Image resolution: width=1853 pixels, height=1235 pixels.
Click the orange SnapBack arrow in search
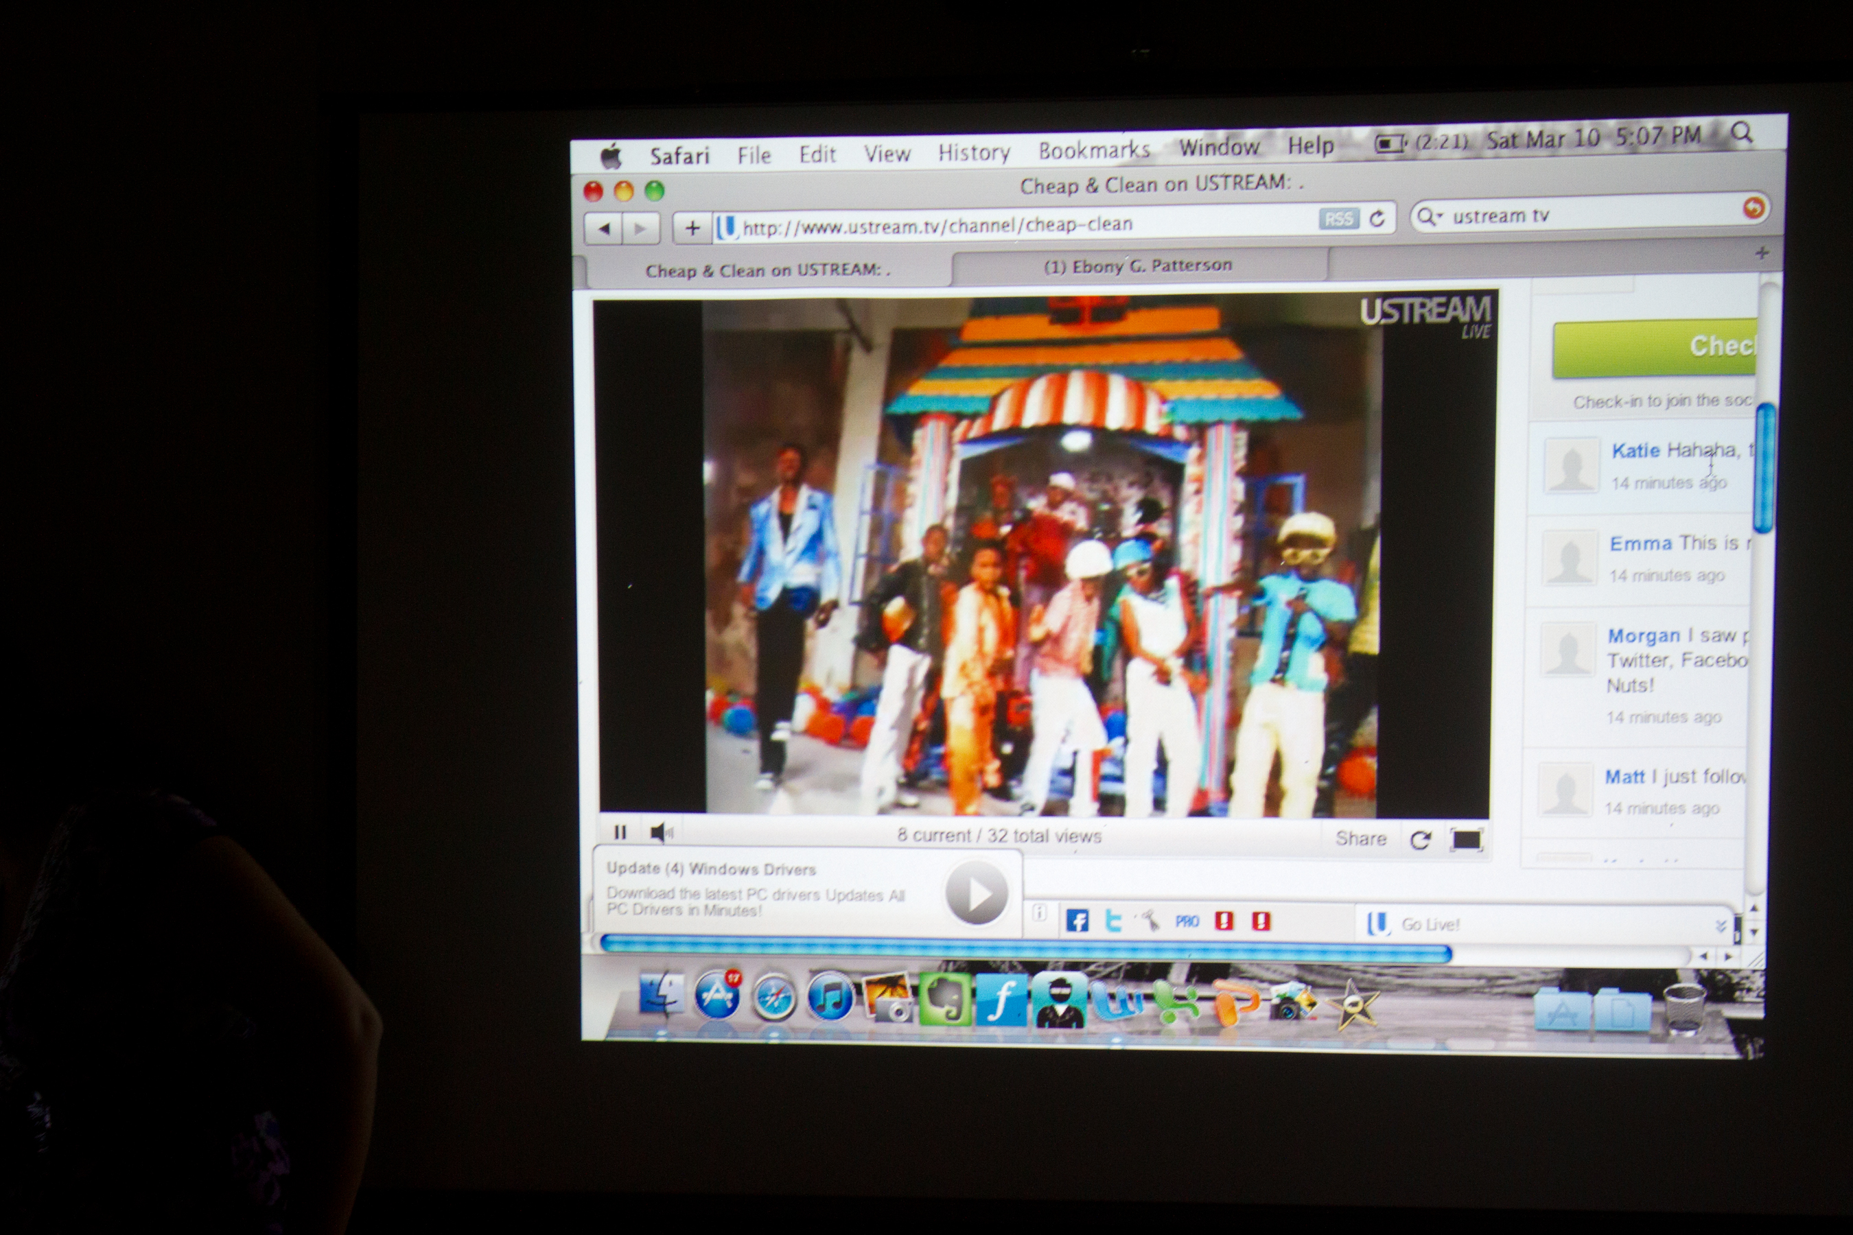[1753, 208]
